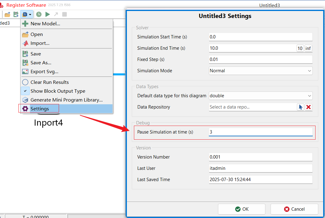This screenshot has width=325, height=218.
Task: Confirm settings with the OK button
Action: (242, 209)
